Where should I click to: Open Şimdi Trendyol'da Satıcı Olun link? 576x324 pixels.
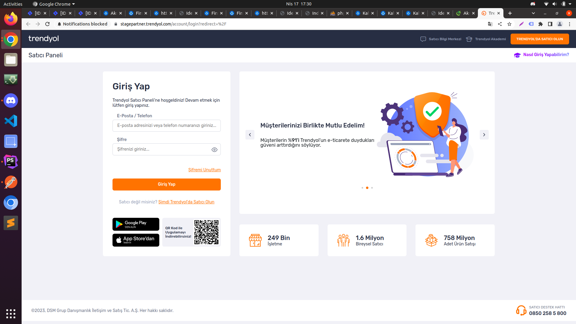pyautogui.click(x=186, y=202)
